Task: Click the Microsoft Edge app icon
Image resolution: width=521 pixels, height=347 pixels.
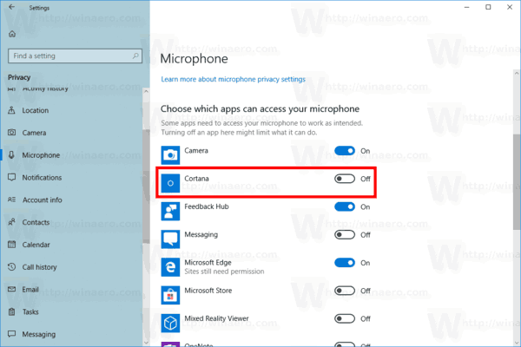Action: tap(170, 267)
